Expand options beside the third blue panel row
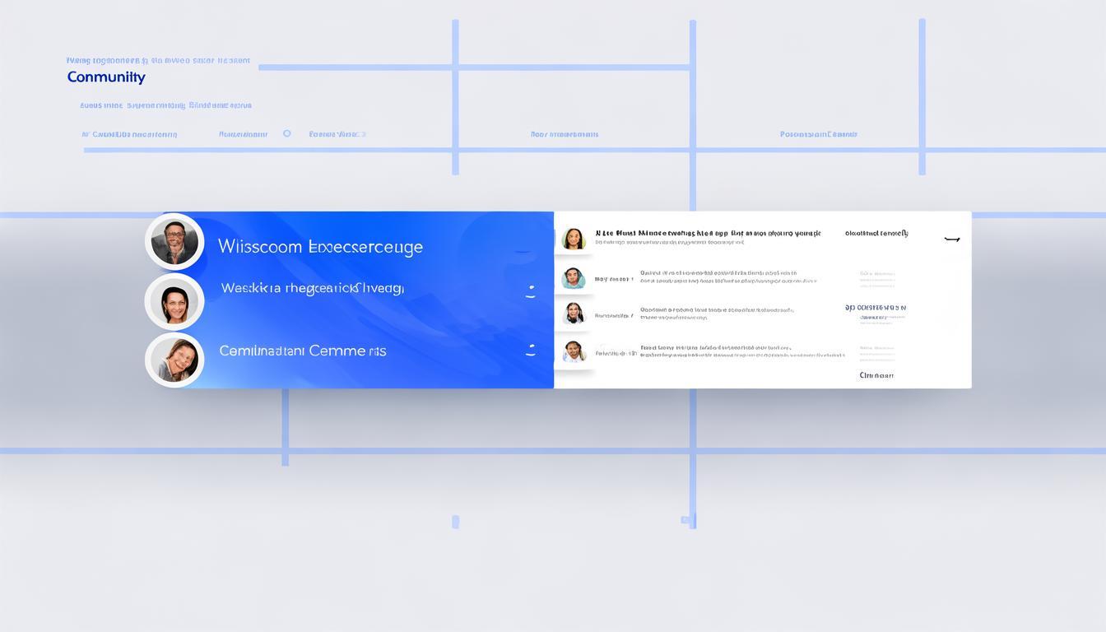This screenshot has width=1106, height=632. click(531, 351)
